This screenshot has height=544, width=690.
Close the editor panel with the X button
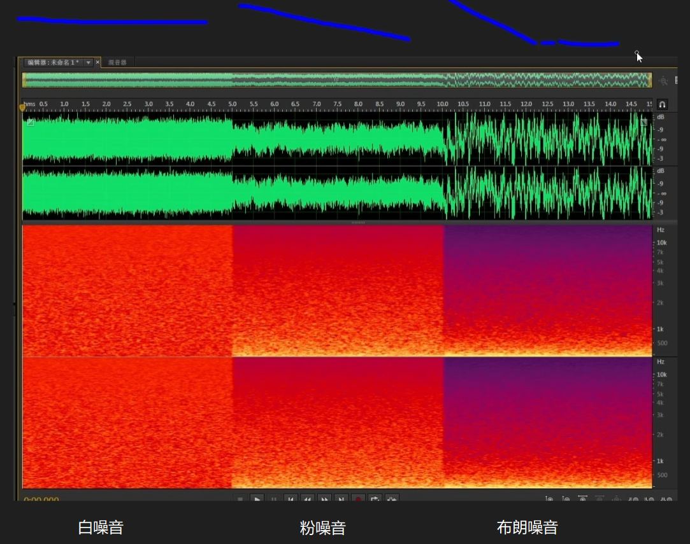click(x=97, y=62)
